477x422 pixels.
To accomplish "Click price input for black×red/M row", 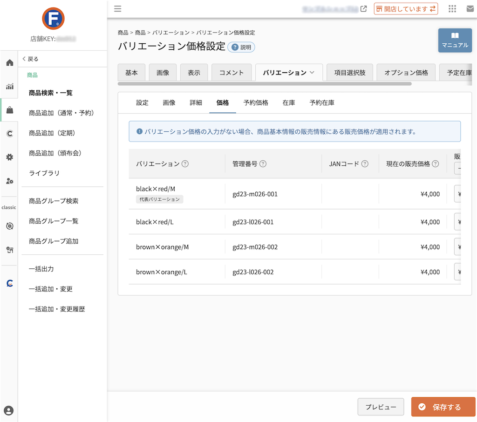I will pos(457,194).
